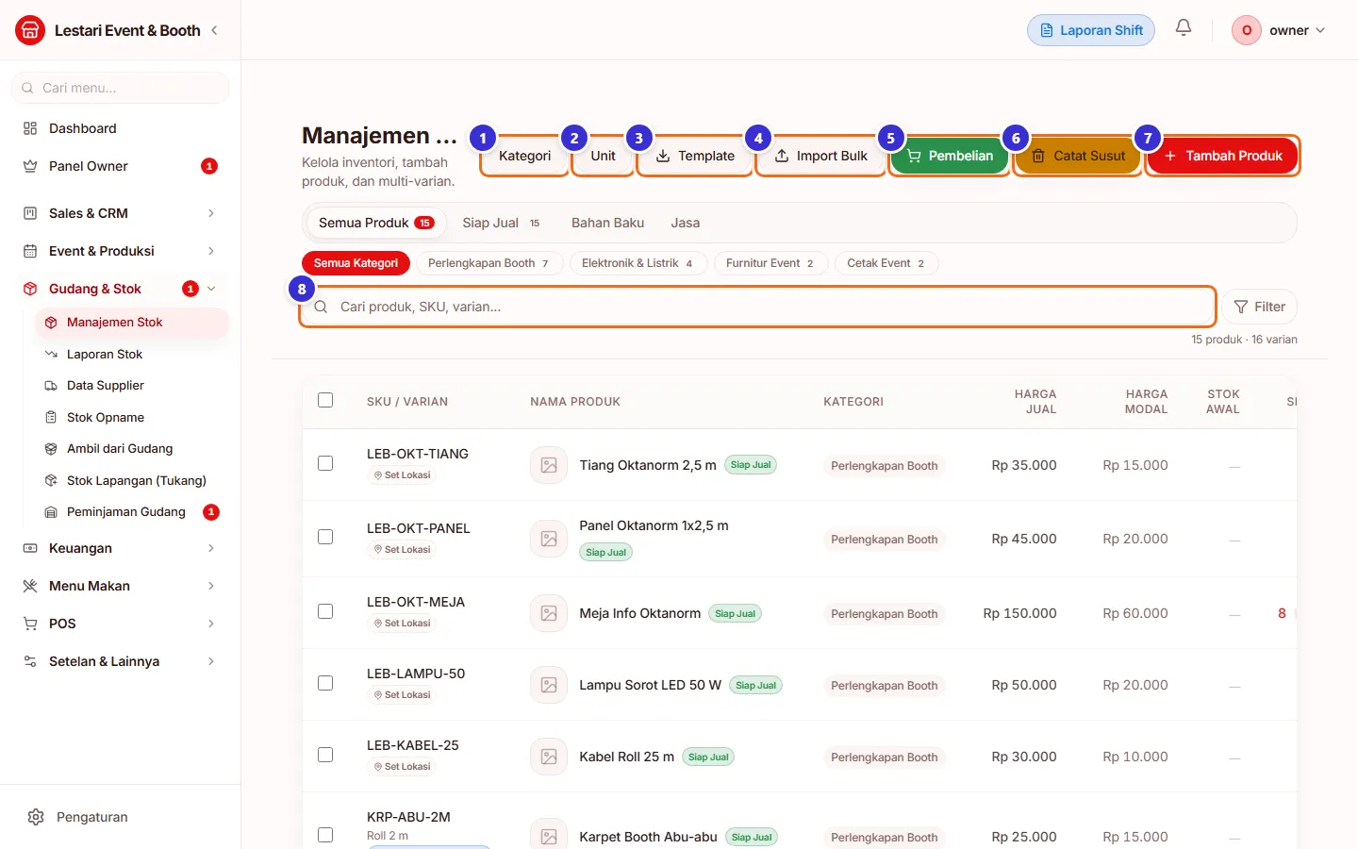Open Stok Lapangan (Tukang)
Image resolution: width=1358 pixels, height=849 pixels.
[132, 480]
